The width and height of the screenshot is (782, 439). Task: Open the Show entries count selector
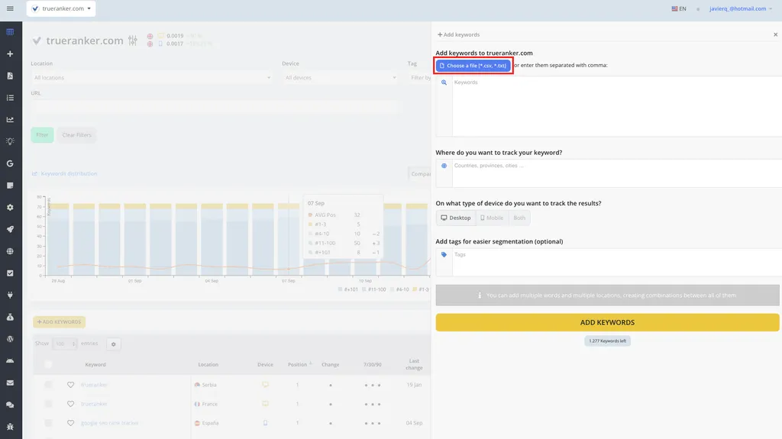pyautogui.click(x=64, y=344)
